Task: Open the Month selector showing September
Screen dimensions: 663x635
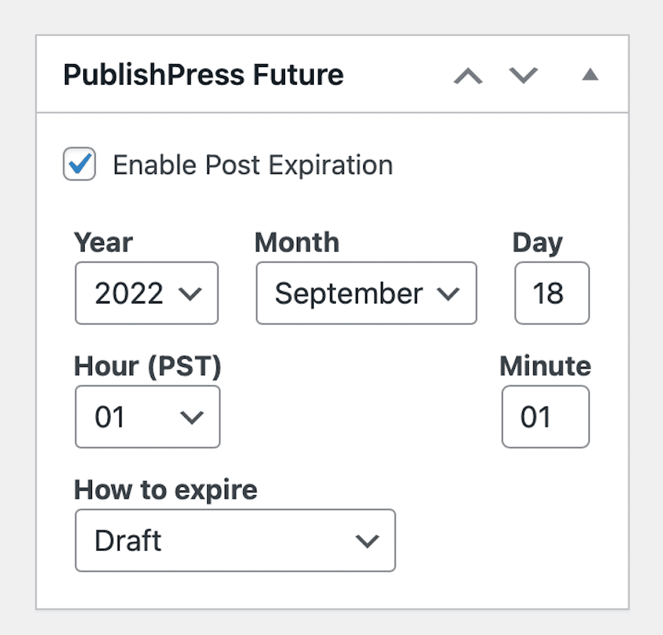Action: pyautogui.click(x=365, y=293)
